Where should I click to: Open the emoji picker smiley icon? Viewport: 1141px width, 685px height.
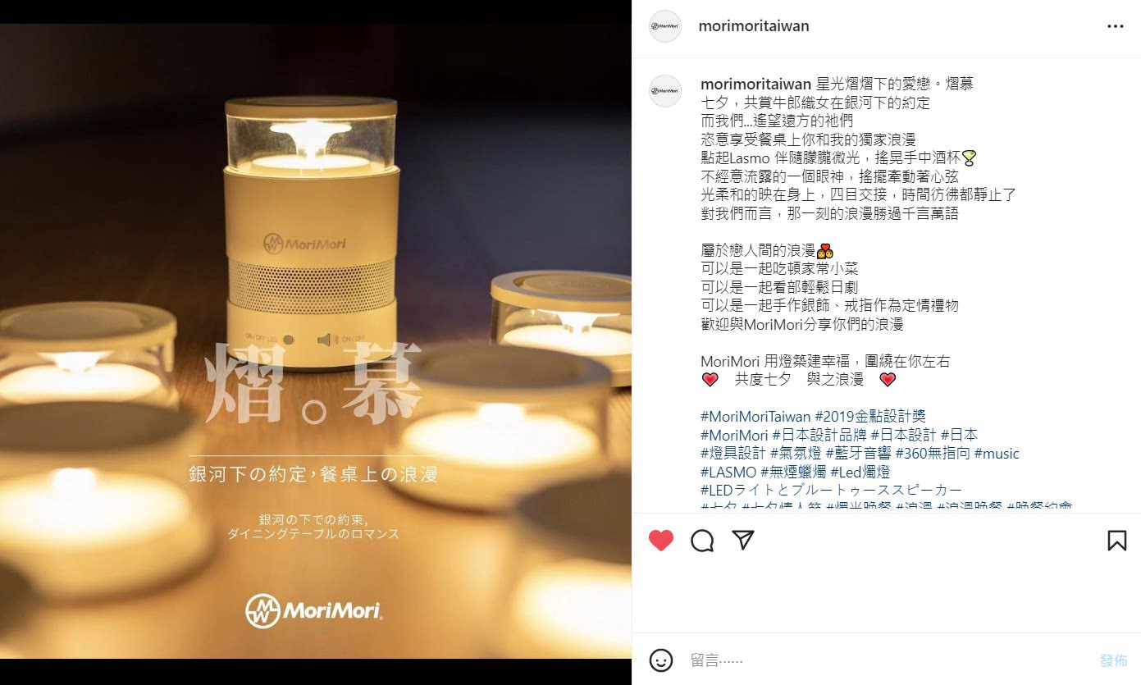point(661,660)
